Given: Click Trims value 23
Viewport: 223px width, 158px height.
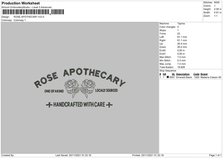Looking at the screenshot, I should 179,34.
